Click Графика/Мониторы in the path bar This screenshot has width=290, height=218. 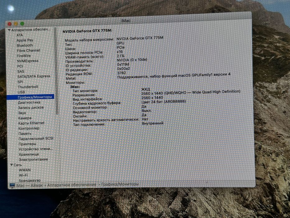tap(120, 184)
